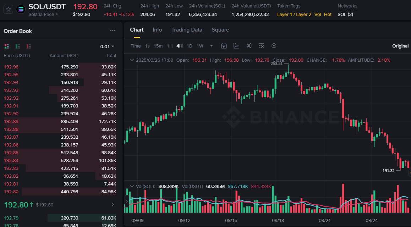The height and width of the screenshot is (227, 411).
Task: Click the 09/12 date on time axis
Action: (184, 221)
